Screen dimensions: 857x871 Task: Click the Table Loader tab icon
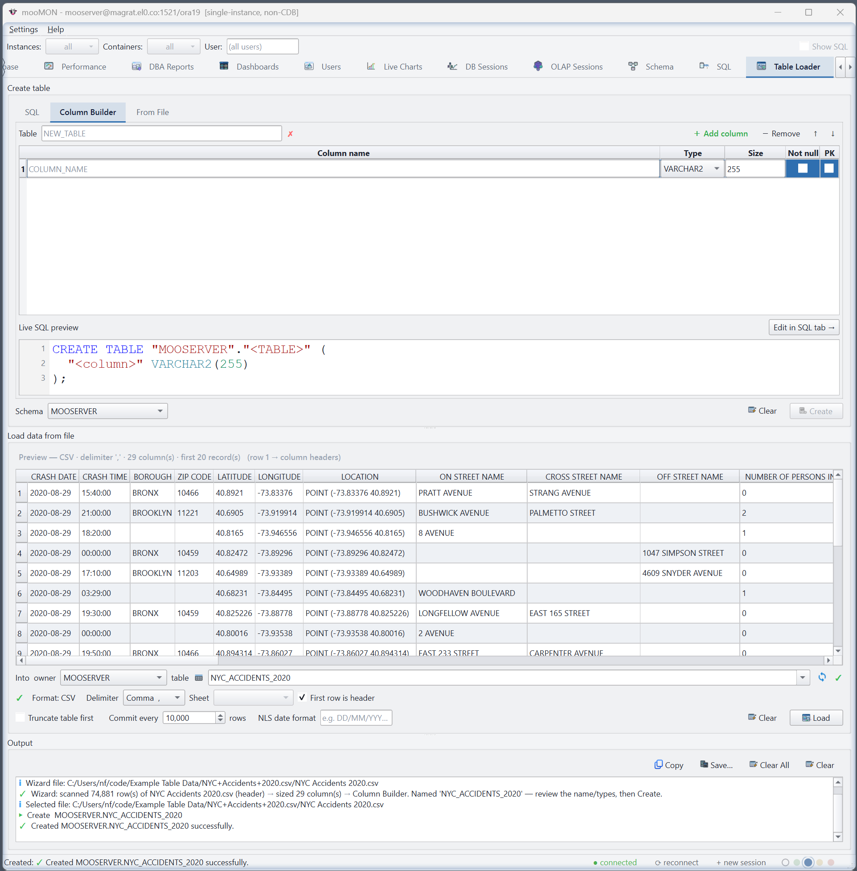[761, 66]
